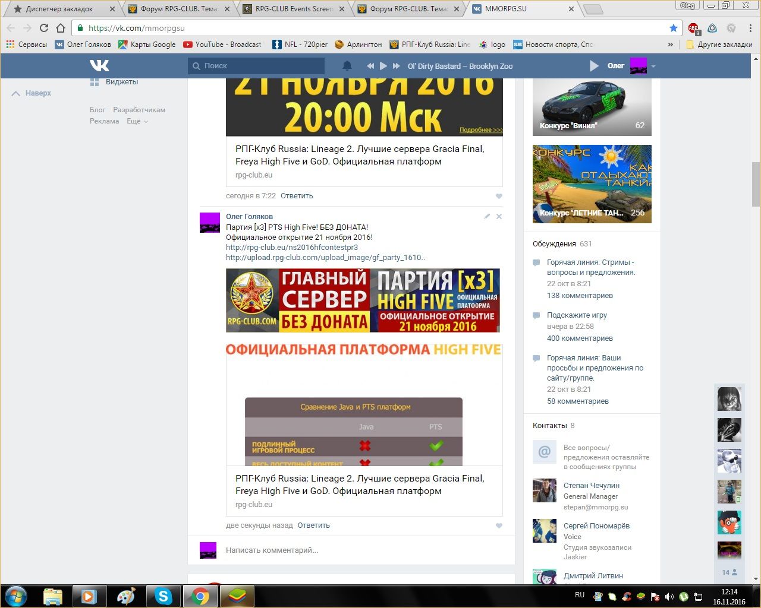This screenshot has height=608, width=761.
Task: Skip to previous track in header player
Action: pyautogui.click(x=370, y=66)
